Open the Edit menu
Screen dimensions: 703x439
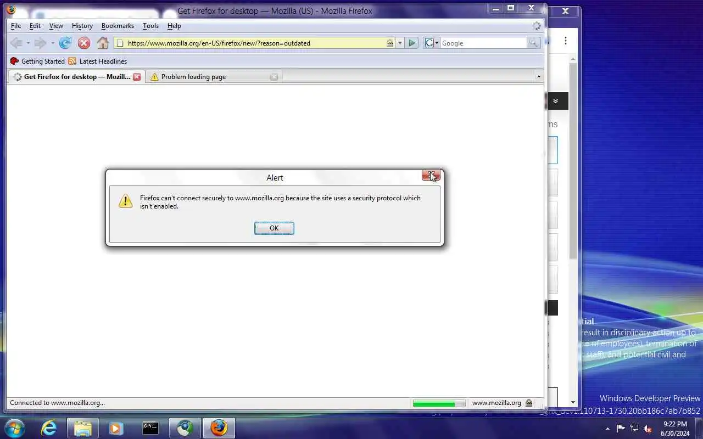tap(35, 26)
